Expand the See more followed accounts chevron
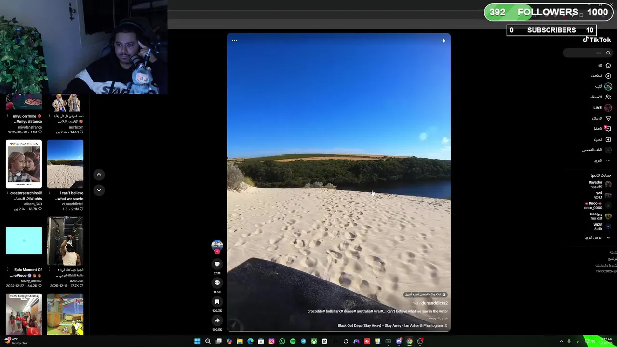This screenshot has height=347, width=617. click(x=608, y=237)
